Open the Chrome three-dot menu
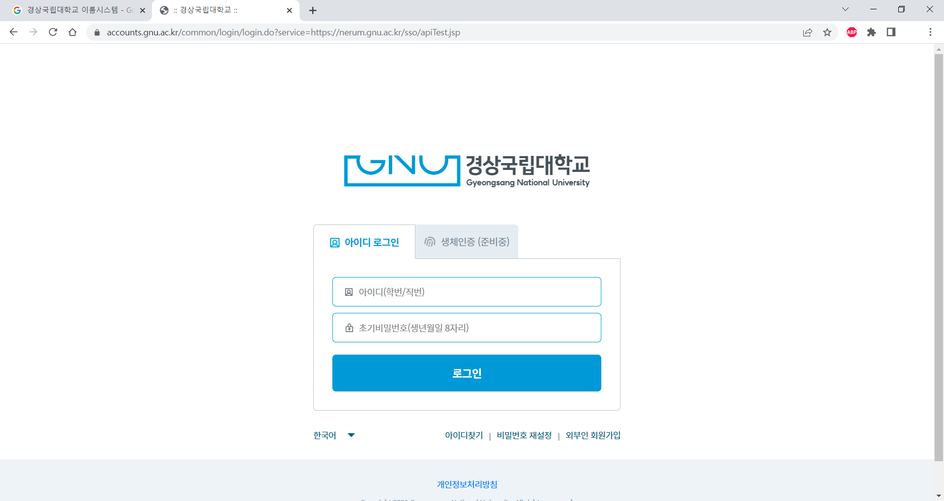 (x=930, y=32)
